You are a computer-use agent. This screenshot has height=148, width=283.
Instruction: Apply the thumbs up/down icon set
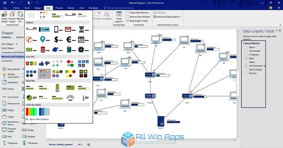(44, 63)
